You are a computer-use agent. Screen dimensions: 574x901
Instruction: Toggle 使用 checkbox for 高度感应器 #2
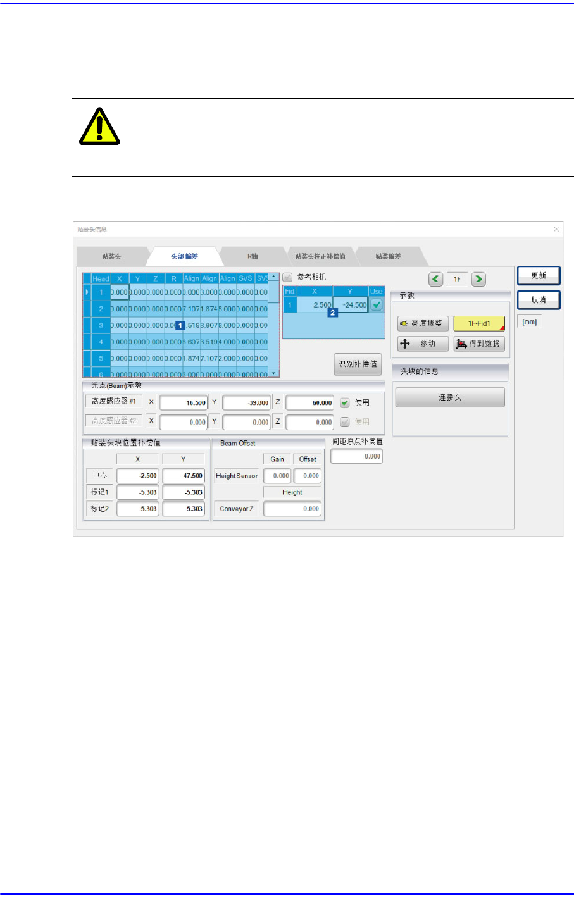345,422
